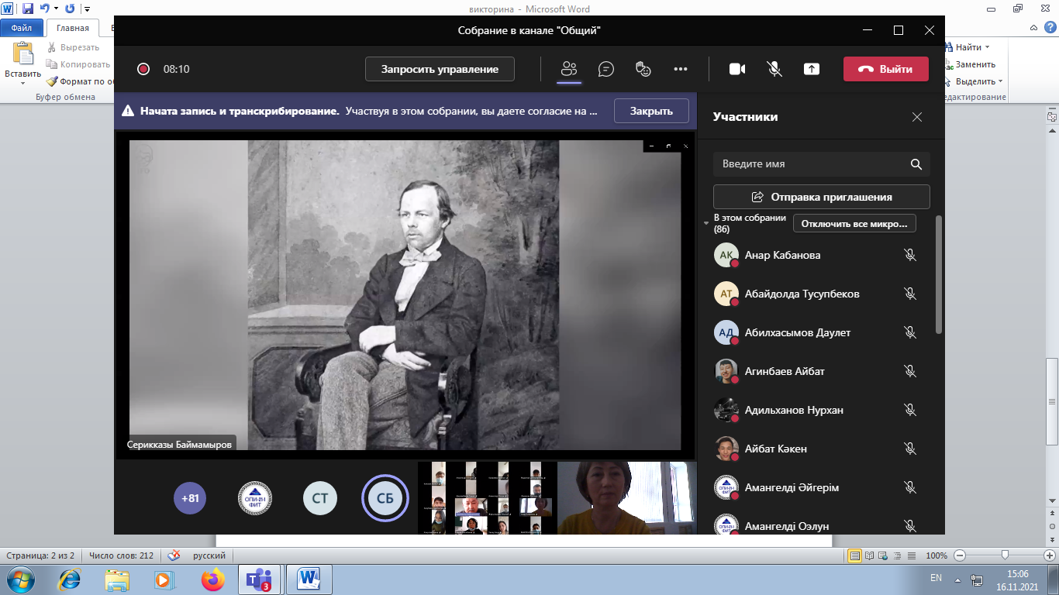Click the recording indicator dot in Teams
This screenshot has height=595, width=1059.
coord(143,69)
